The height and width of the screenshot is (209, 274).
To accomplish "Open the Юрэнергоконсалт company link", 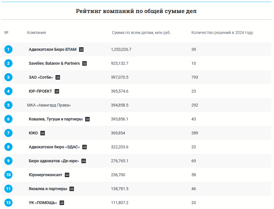I will [x=46, y=175].
